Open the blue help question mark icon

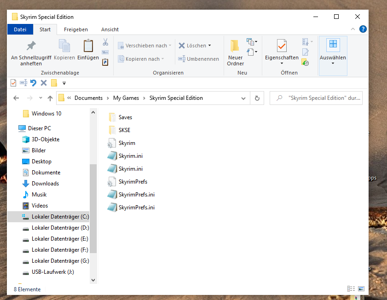(x=363, y=29)
